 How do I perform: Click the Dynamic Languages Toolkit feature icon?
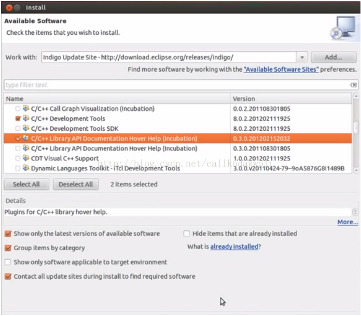(26, 168)
